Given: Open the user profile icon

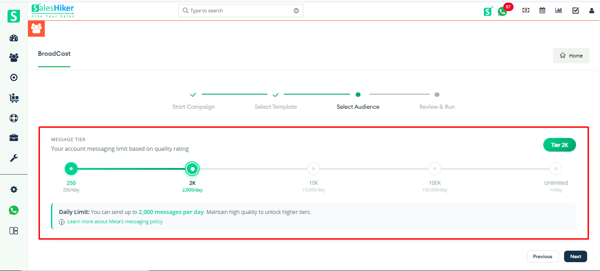Looking at the screenshot, I should coord(592,11).
